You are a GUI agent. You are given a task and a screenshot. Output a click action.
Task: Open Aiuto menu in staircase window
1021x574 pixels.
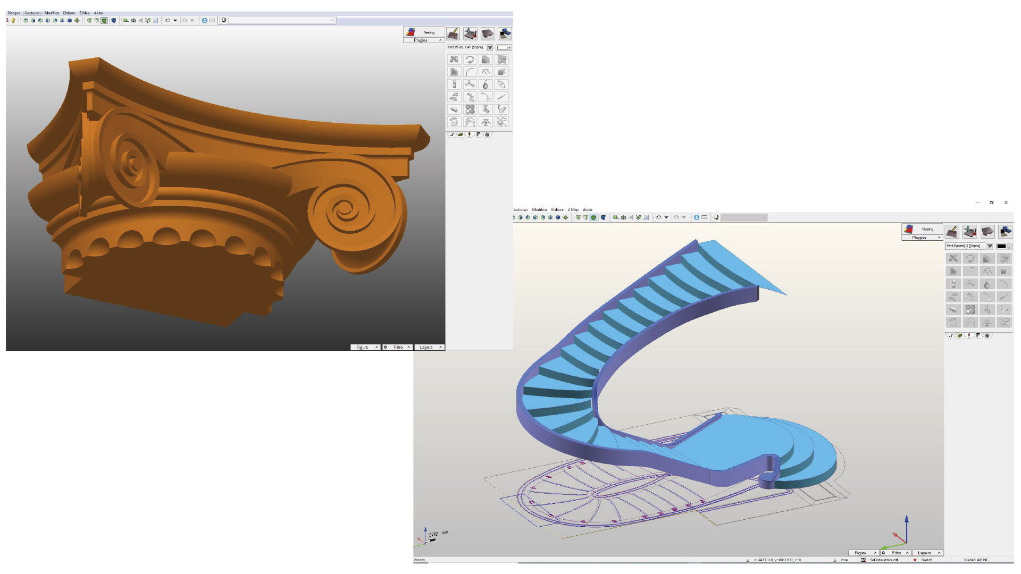coord(587,209)
